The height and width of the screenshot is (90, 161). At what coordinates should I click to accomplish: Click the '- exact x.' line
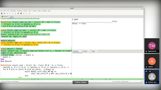pyautogui.click(x=6, y=57)
